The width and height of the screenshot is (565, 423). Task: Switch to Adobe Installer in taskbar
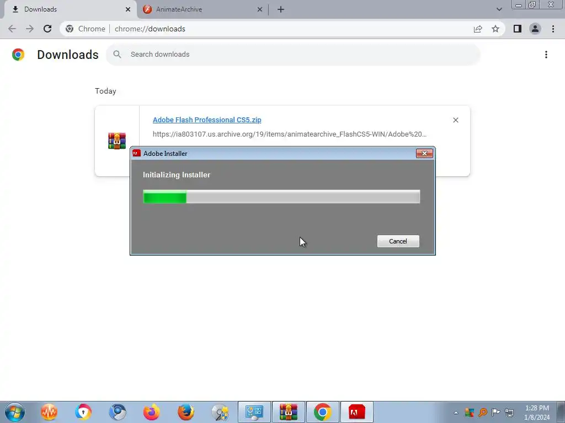pos(357,412)
